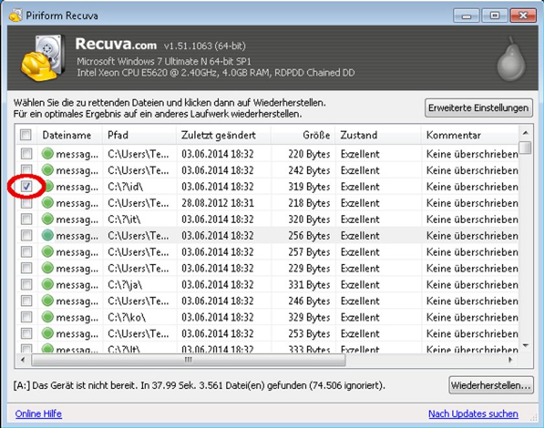The height and width of the screenshot is (428, 544).
Task: Click the green status icon of the 320 Bytes file
Action: click(47, 219)
